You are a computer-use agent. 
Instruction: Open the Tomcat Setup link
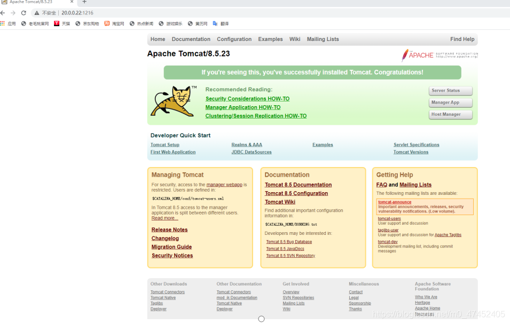tap(164, 145)
